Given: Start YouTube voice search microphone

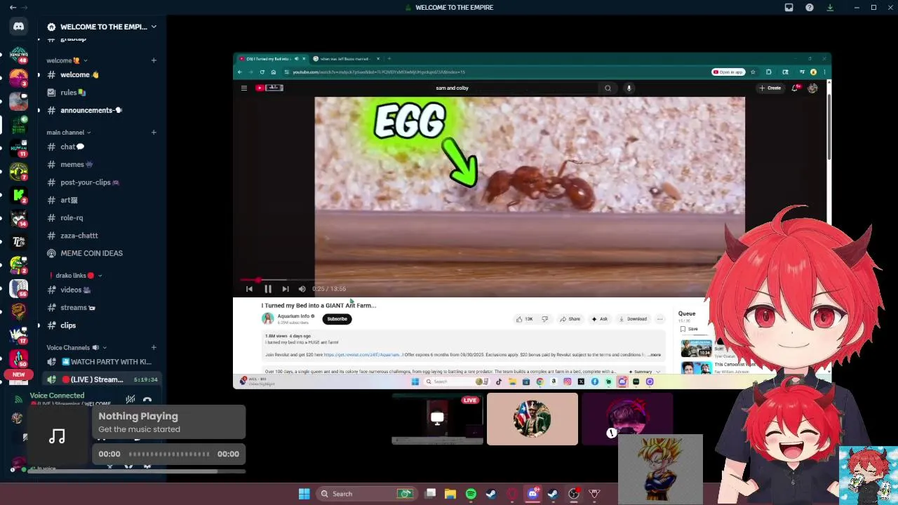Looking at the screenshot, I should 629,88.
